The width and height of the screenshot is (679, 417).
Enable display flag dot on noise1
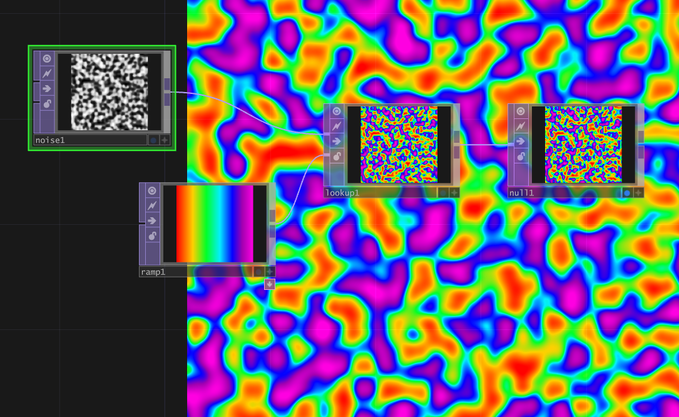pos(153,140)
